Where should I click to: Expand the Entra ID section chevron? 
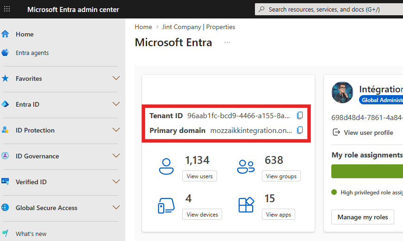coord(116,104)
